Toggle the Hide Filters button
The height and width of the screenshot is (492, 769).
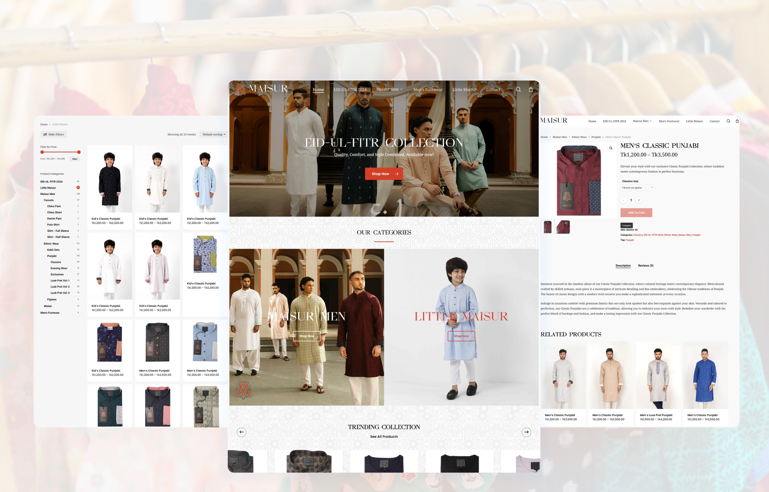point(54,134)
